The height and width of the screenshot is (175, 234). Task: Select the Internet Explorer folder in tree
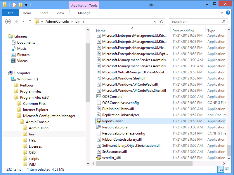(36, 110)
